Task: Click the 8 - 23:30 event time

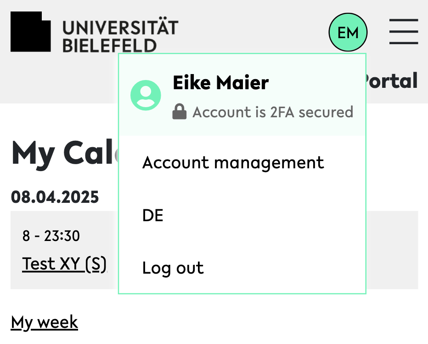Action: [51, 236]
